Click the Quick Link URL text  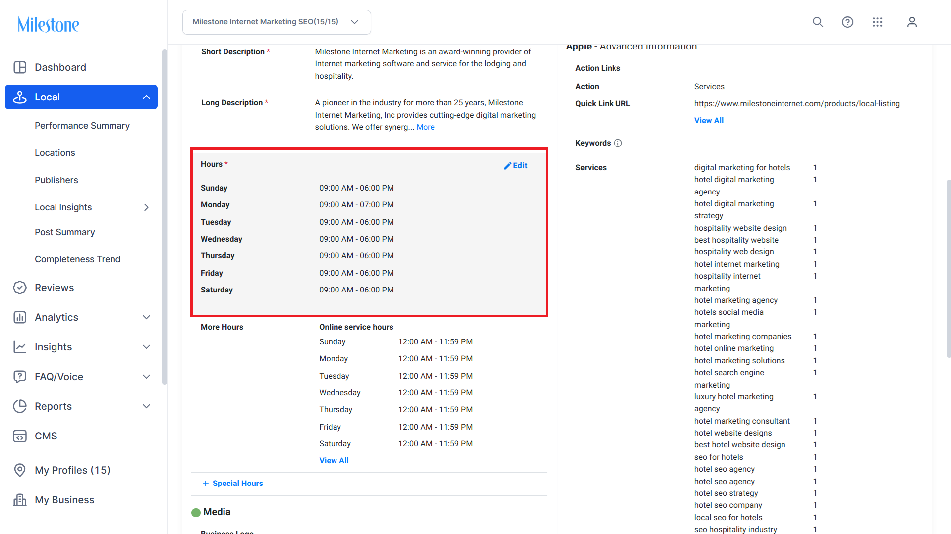coord(797,104)
